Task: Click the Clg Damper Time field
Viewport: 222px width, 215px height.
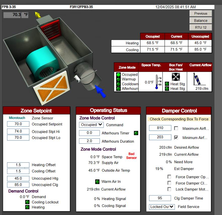Action: 160,198
